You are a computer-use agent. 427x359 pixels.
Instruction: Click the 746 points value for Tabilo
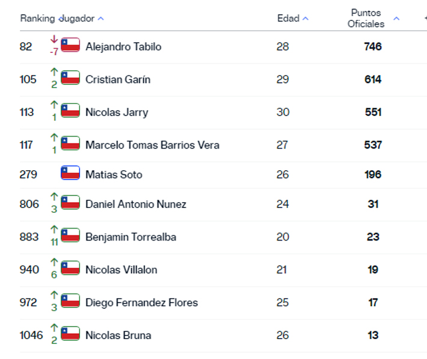373,46
